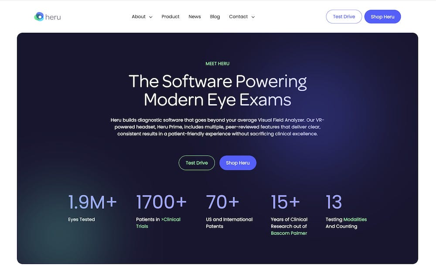The image size is (436, 271).
Task: Open the About menu item
Action: click(139, 17)
